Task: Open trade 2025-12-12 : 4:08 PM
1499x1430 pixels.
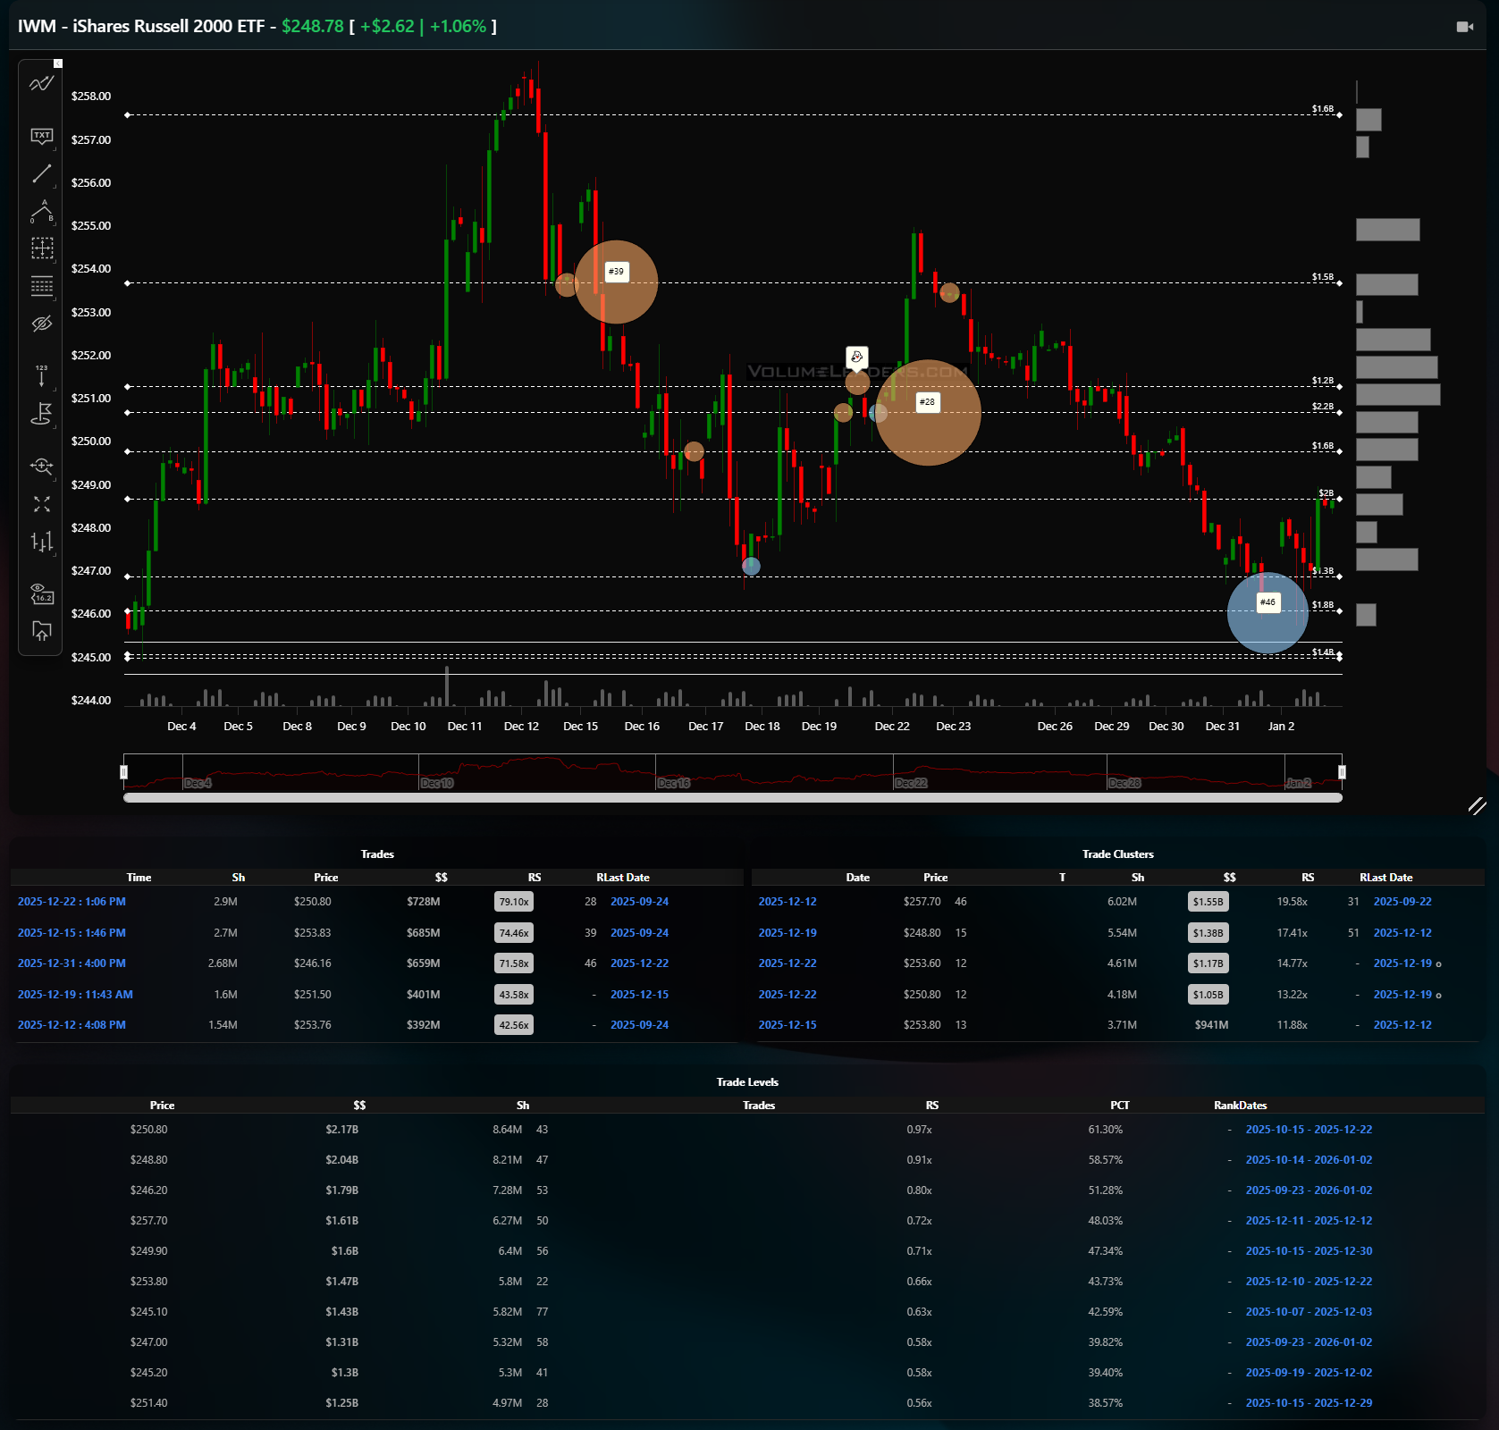Action: (x=72, y=1025)
